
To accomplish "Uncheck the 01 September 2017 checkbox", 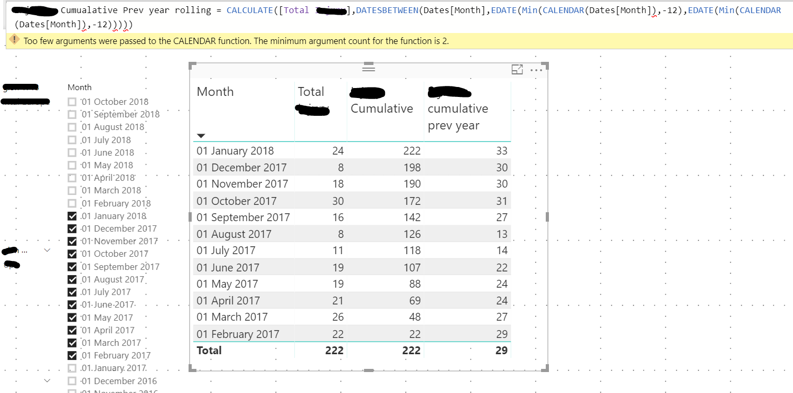I will coord(72,267).
